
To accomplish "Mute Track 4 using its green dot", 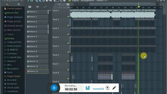I will pyautogui.click(x=68, y=43).
